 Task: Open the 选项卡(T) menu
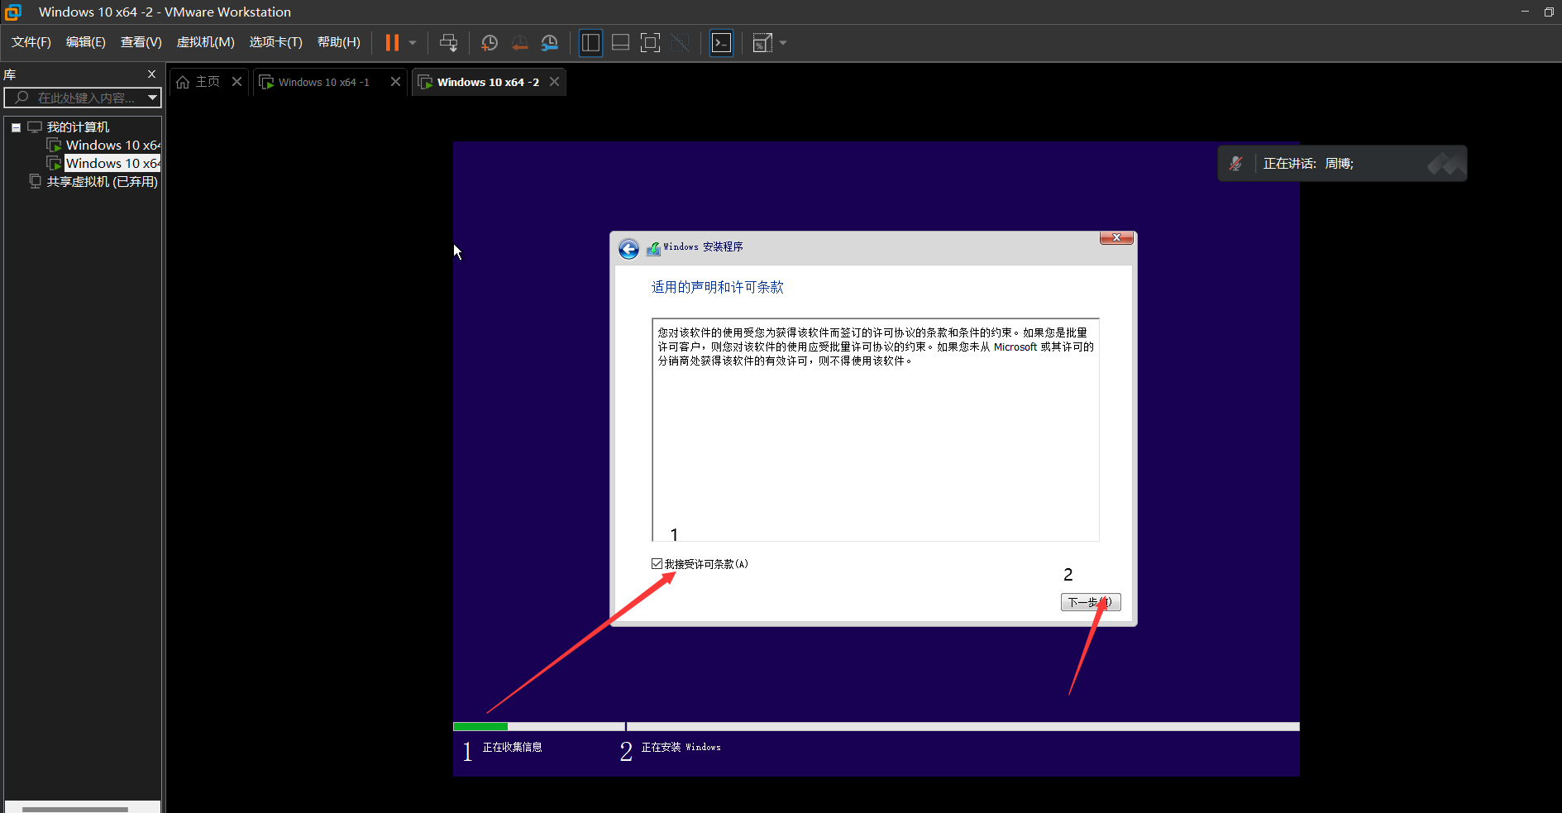[276, 42]
